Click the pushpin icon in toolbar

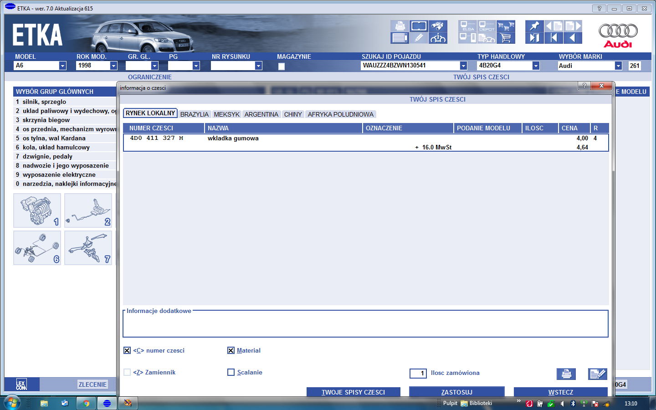click(x=534, y=26)
